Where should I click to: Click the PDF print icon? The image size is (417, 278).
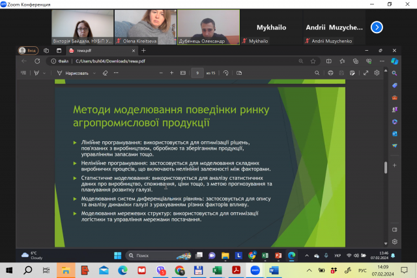331,73
